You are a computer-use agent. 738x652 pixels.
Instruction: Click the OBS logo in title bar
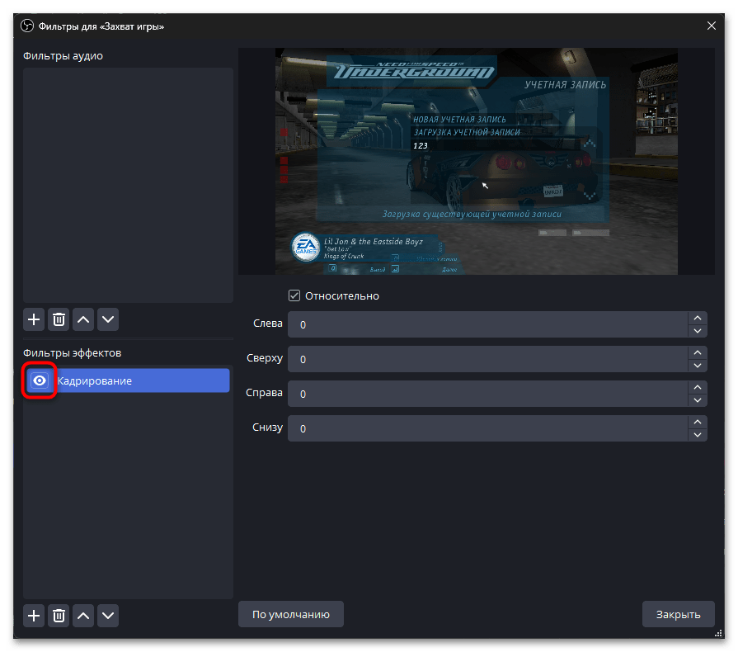pyautogui.click(x=27, y=26)
